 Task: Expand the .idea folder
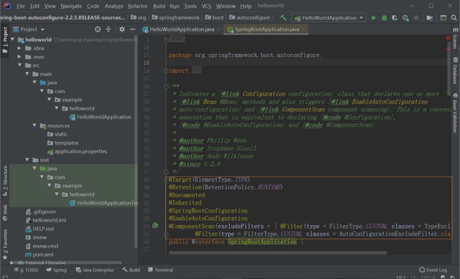coord(19,48)
